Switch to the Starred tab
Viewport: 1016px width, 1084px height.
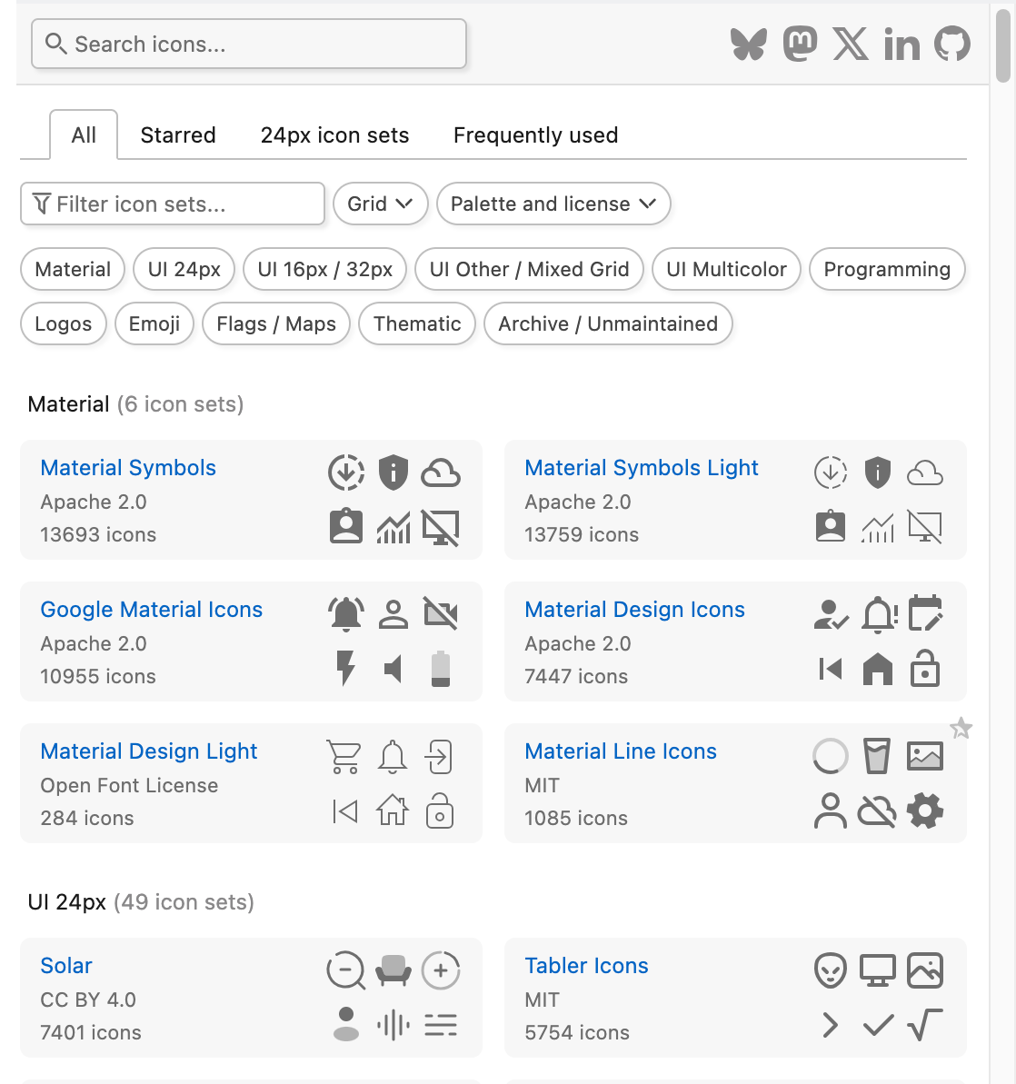click(177, 134)
